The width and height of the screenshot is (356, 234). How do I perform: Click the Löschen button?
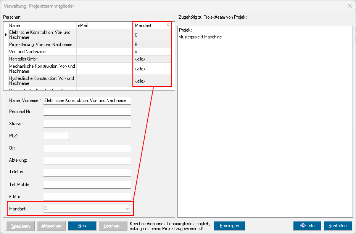[113, 226]
